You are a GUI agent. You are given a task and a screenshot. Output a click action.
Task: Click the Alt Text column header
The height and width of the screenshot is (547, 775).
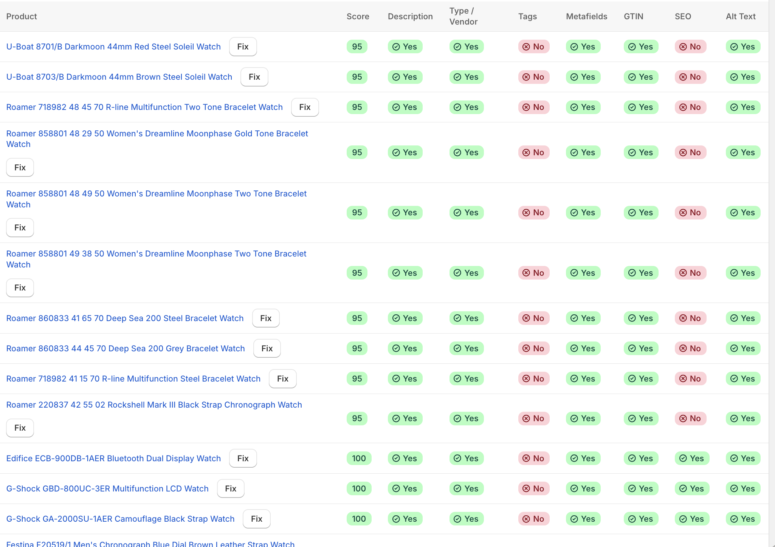[741, 16]
